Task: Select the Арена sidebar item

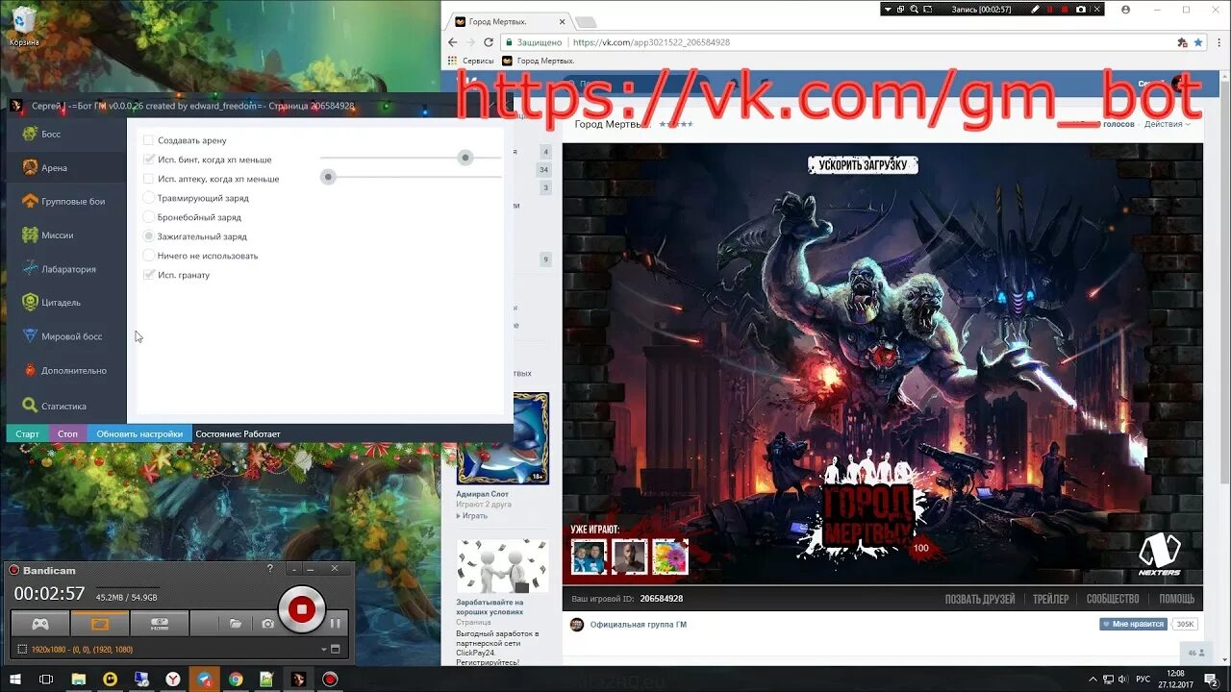Action: [x=65, y=167]
